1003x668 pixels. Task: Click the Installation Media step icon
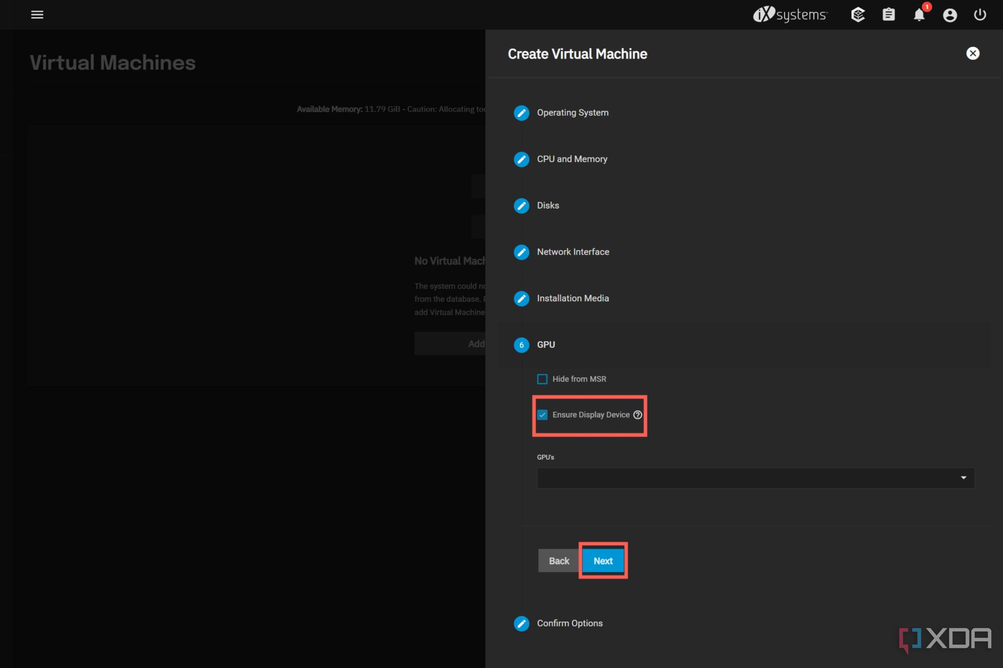point(522,298)
